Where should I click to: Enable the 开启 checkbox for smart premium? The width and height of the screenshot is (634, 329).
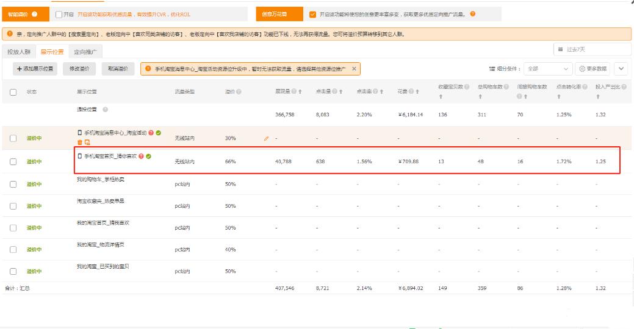(x=59, y=14)
